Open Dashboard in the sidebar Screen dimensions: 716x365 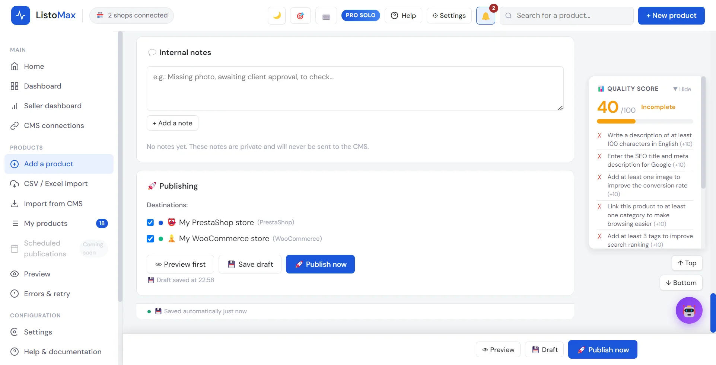tap(59, 86)
